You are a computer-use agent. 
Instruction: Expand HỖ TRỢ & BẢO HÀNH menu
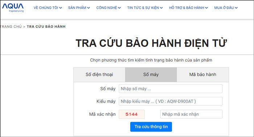[188, 8]
